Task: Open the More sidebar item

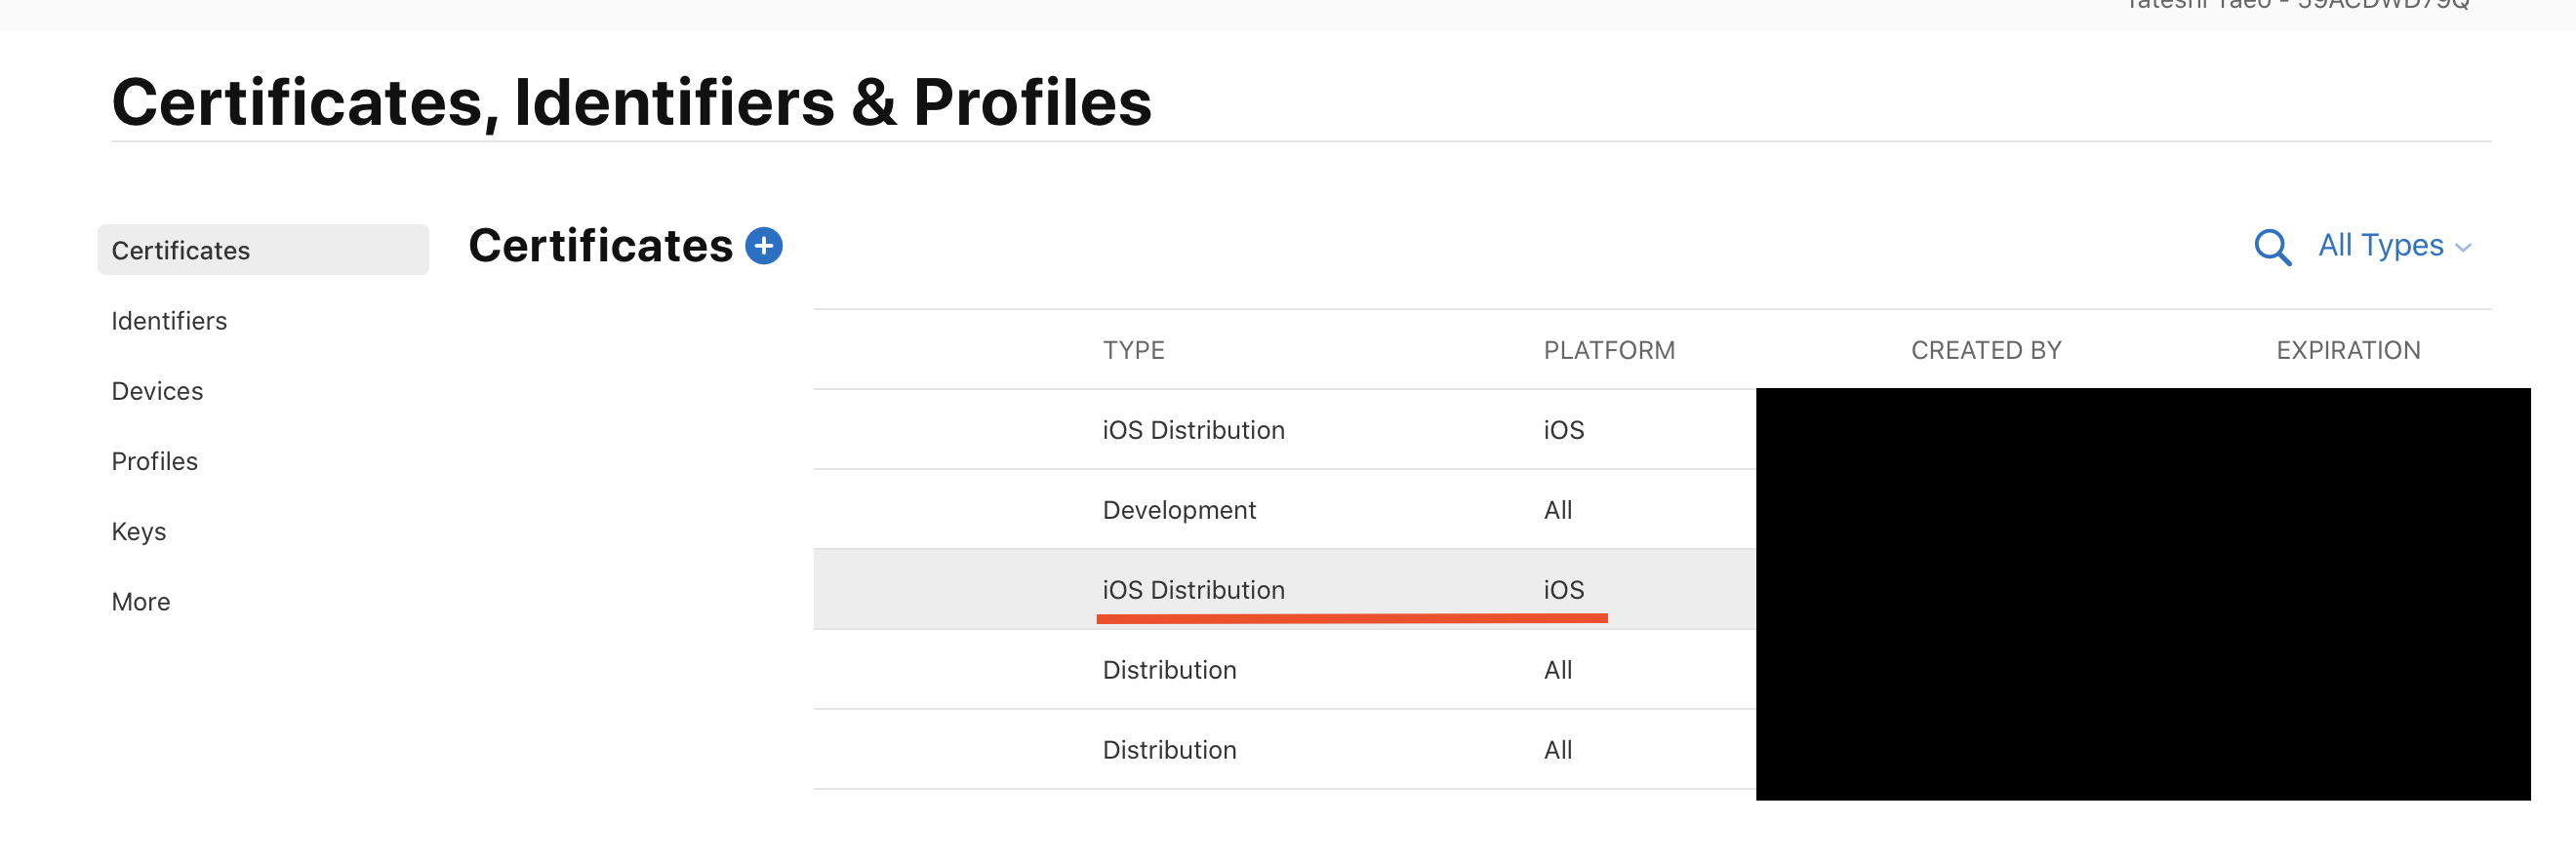Action: coord(141,602)
